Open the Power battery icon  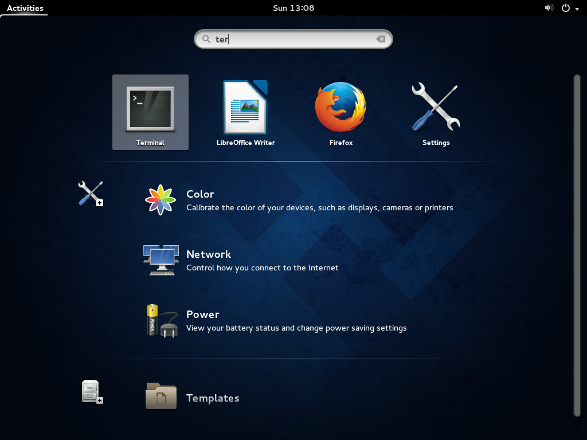click(162, 320)
